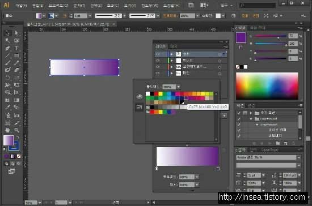Open the fill color dropdown in control bar

tap(44, 16)
